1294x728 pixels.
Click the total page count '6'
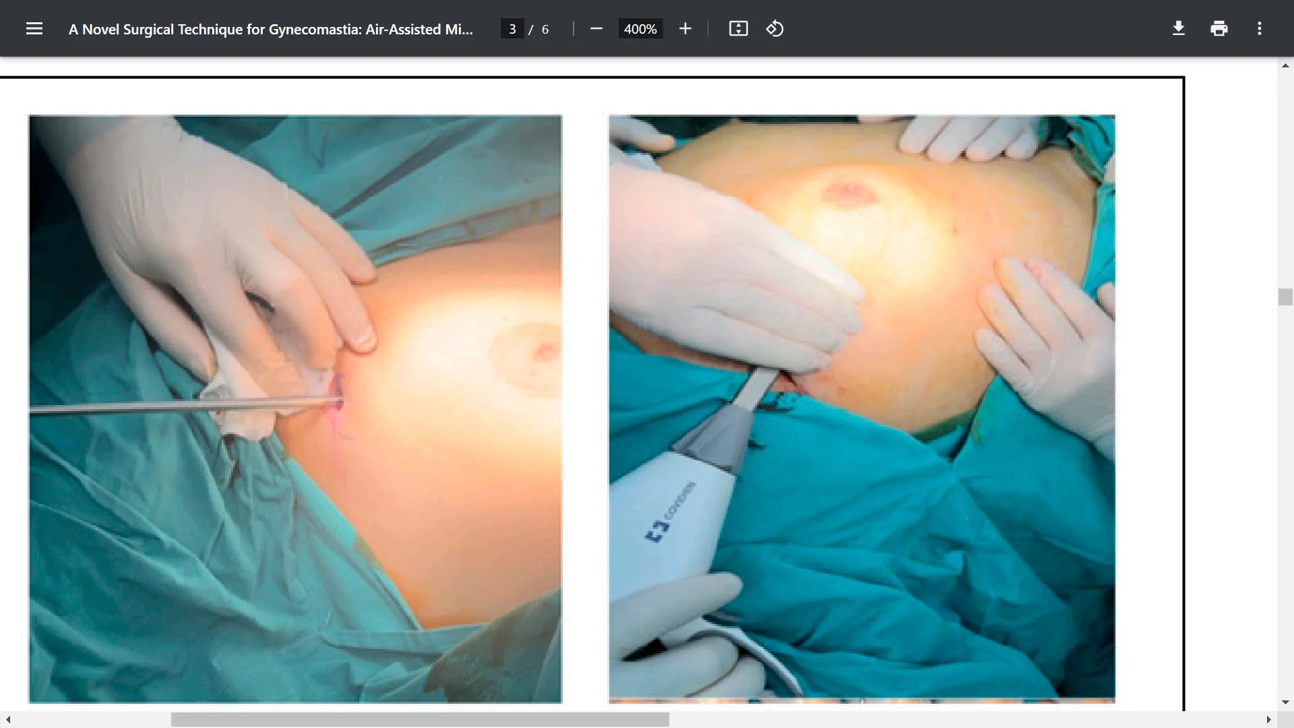point(545,29)
